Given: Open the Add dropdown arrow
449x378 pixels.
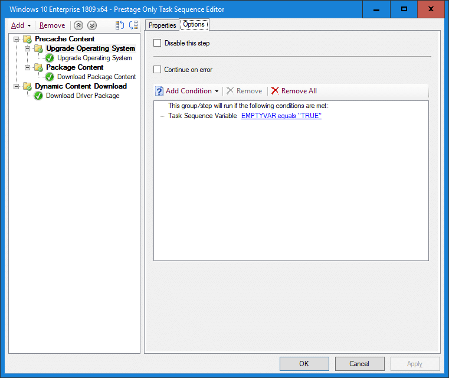Looking at the screenshot, I should point(30,26).
